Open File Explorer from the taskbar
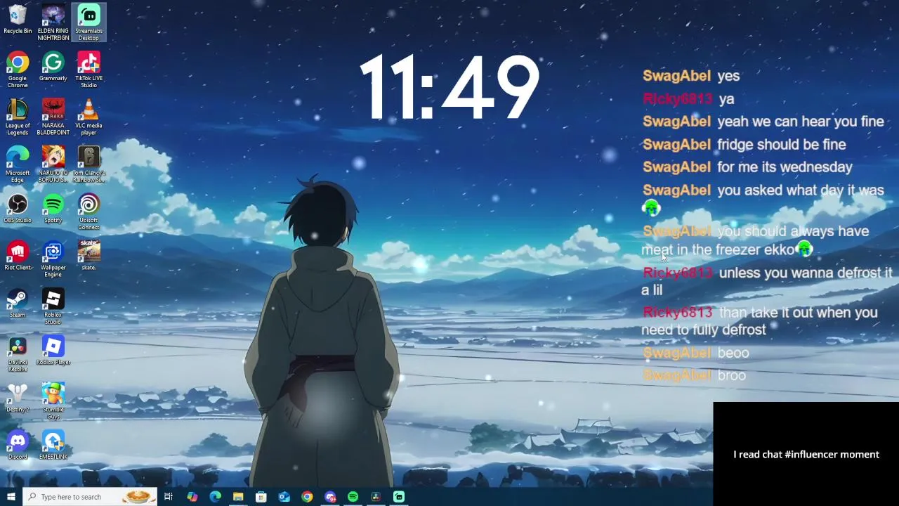 coord(238,497)
